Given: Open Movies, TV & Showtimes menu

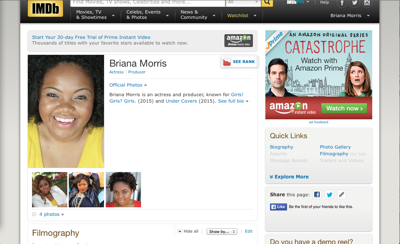Looking at the screenshot, I should pyautogui.click(x=95, y=15).
